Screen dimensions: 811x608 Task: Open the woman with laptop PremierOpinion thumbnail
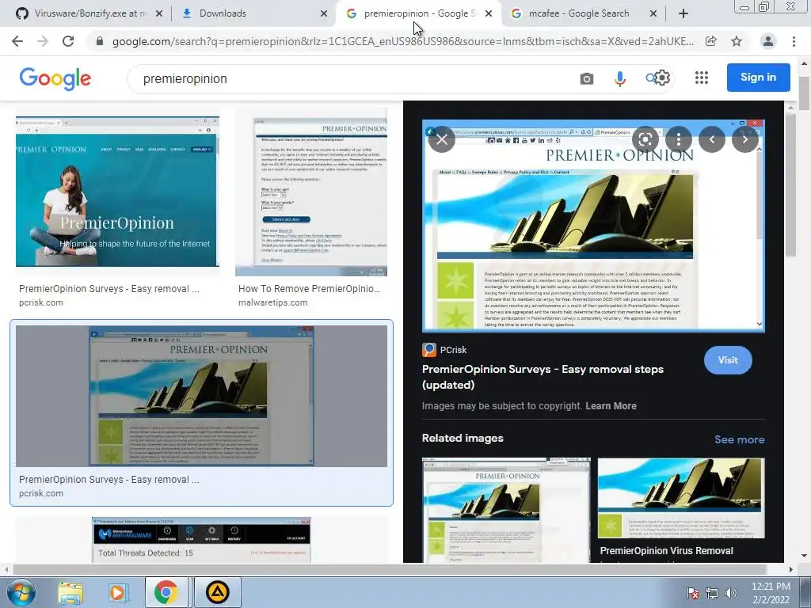[x=117, y=192]
